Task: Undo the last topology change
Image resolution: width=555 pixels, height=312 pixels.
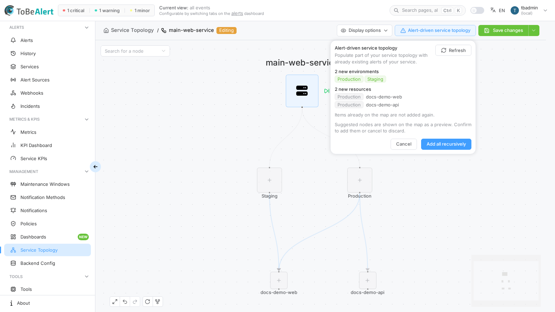Action: 125,302
